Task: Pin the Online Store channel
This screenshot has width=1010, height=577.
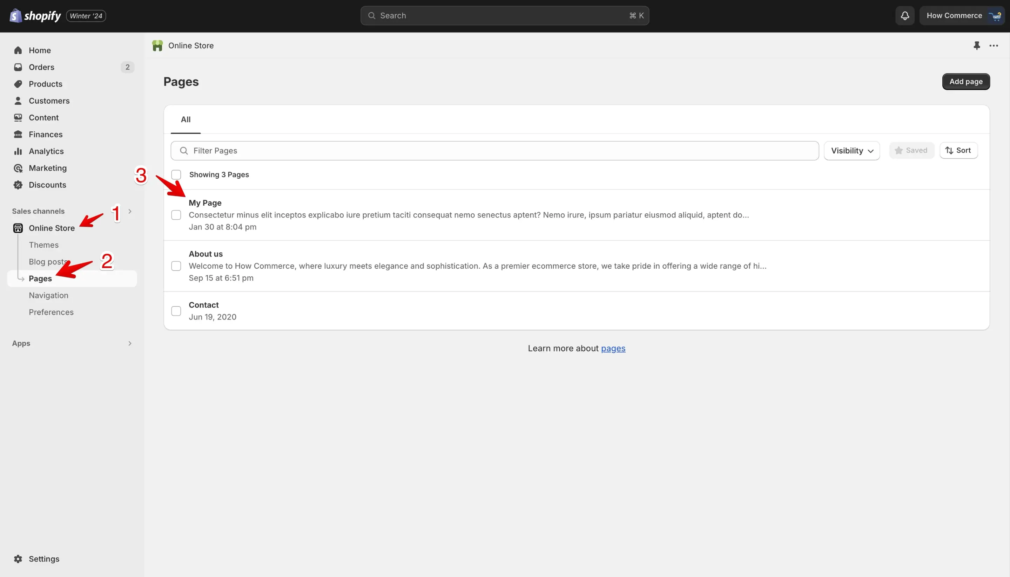Action: [x=976, y=46]
